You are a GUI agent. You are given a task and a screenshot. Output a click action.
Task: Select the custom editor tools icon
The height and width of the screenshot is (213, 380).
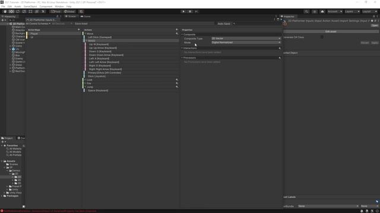click(x=43, y=12)
